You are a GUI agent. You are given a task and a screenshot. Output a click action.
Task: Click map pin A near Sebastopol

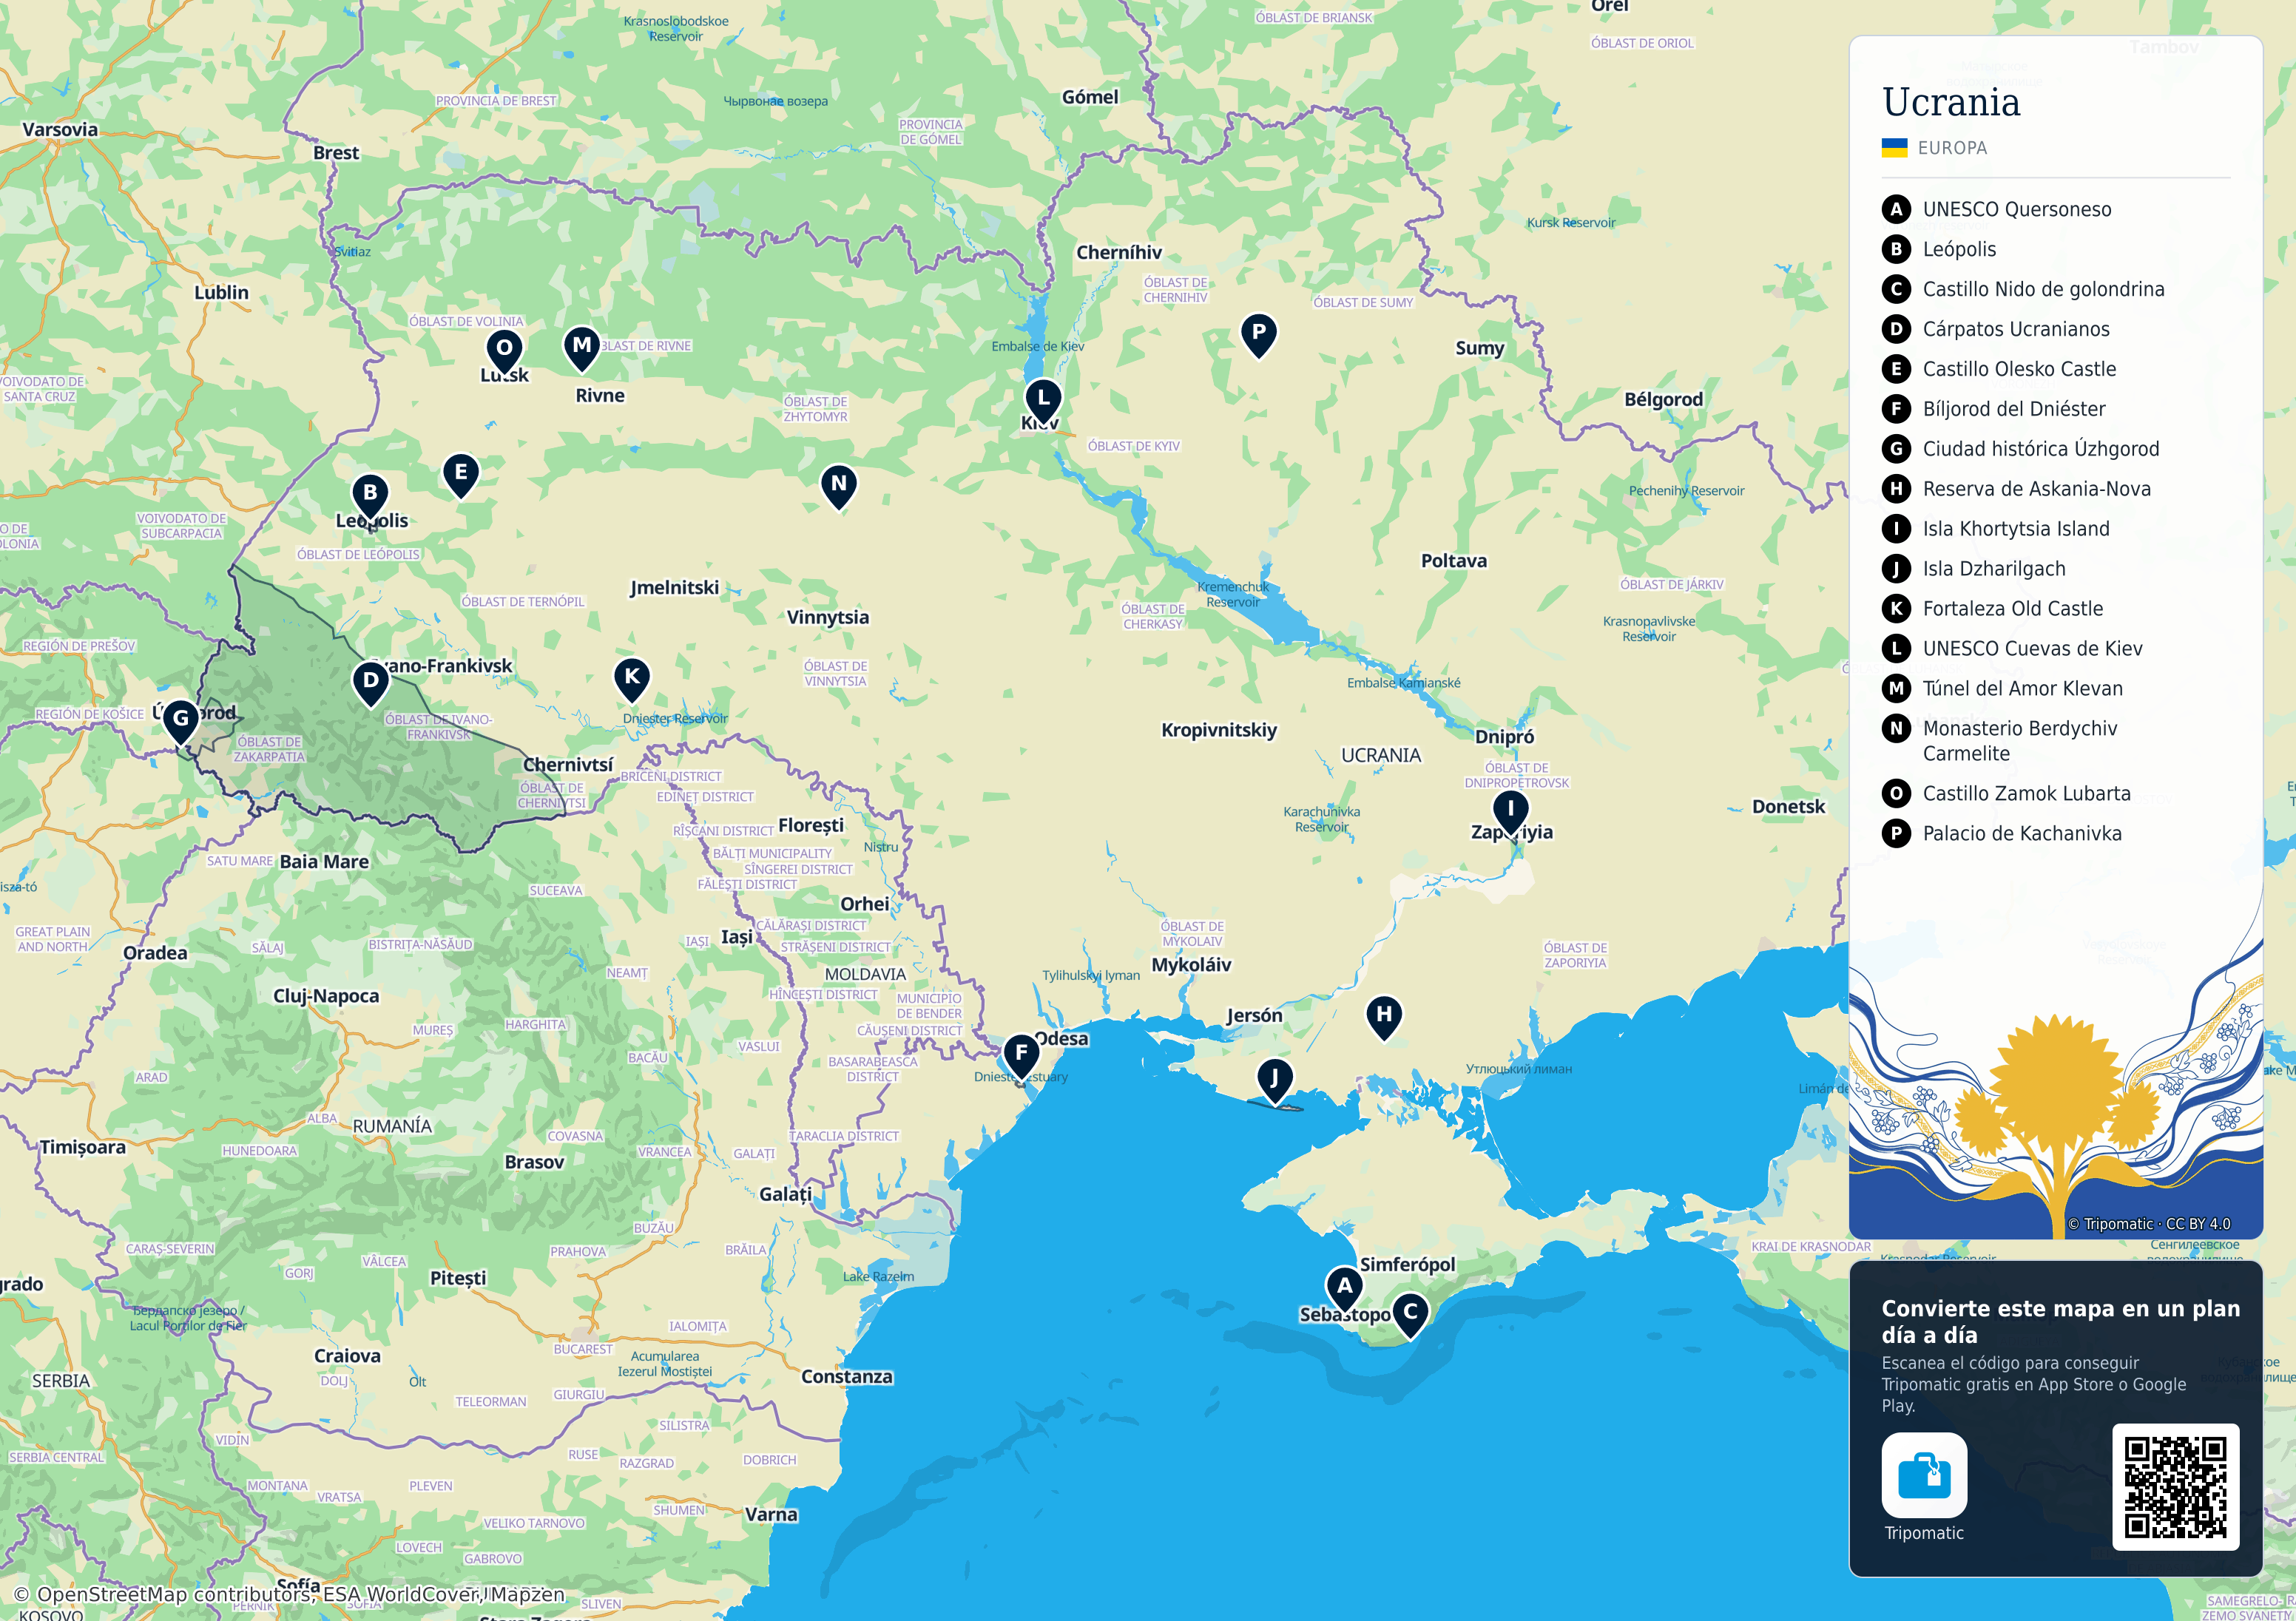(x=1344, y=1289)
